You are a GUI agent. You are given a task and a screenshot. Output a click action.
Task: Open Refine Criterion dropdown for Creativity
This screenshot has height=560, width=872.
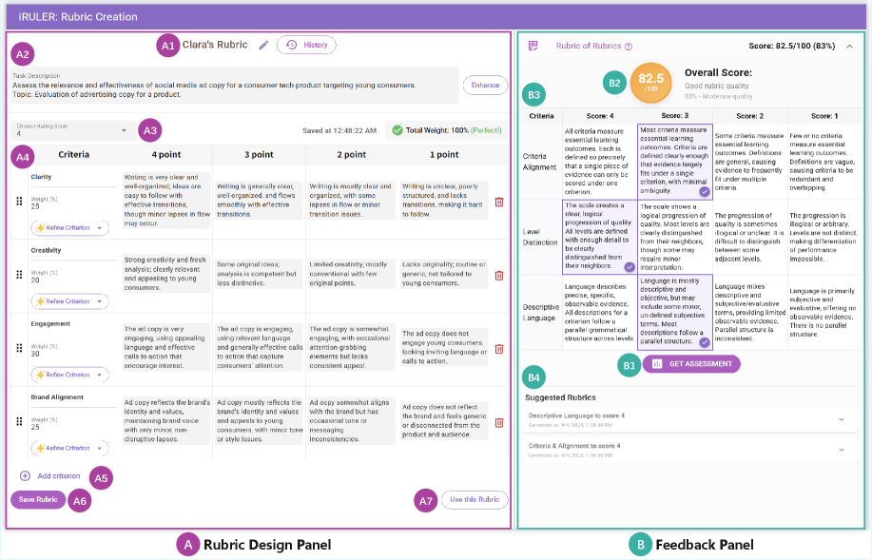pos(70,300)
